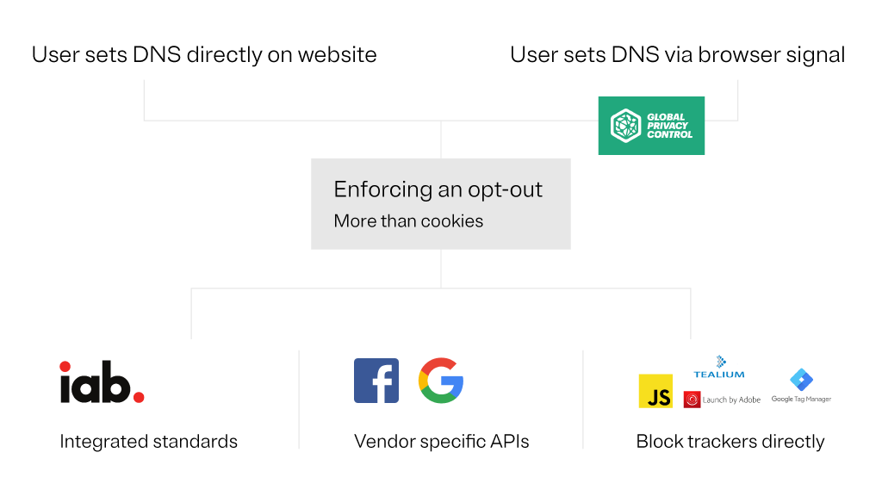Click the yellow JS logo
882x496 pixels.
(x=655, y=391)
